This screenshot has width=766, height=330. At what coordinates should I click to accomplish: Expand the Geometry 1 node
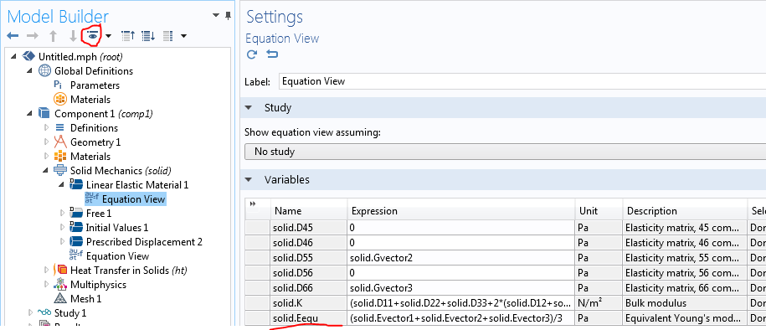[46, 142]
